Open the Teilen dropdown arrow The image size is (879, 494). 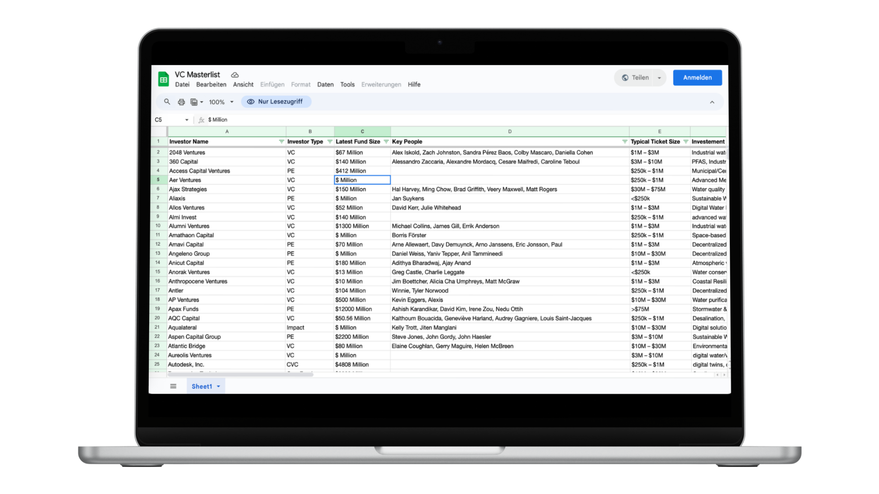pos(659,78)
